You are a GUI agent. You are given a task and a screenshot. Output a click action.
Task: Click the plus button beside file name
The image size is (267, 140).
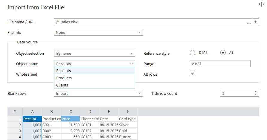pyautogui.click(x=256, y=22)
